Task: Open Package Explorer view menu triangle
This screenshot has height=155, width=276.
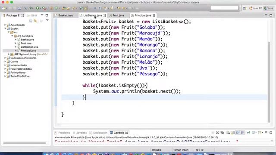Action: (47, 20)
